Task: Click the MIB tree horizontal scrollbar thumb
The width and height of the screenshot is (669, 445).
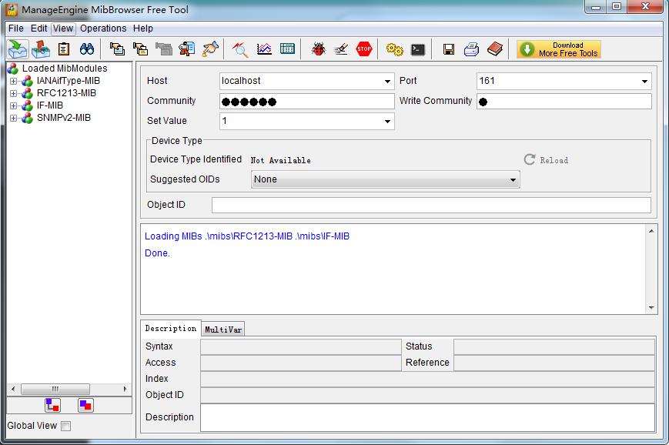Action: click(x=55, y=389)
